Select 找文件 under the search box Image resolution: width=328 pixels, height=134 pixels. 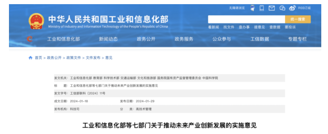[229, 27]
